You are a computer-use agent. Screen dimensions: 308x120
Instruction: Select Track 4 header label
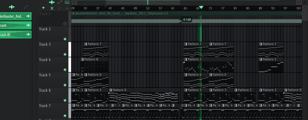click(x=45, y=60)
